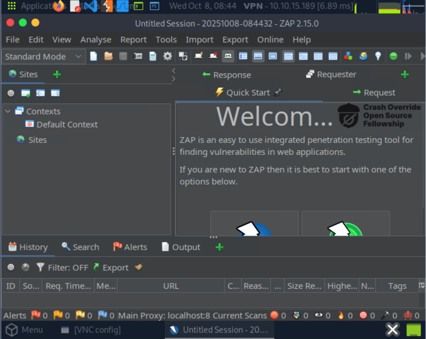This screenshot has height=339, width=426.
Task: Click the pin icon on the Quick Start tab
Action: pyautogui.click(x=277, y=92)
